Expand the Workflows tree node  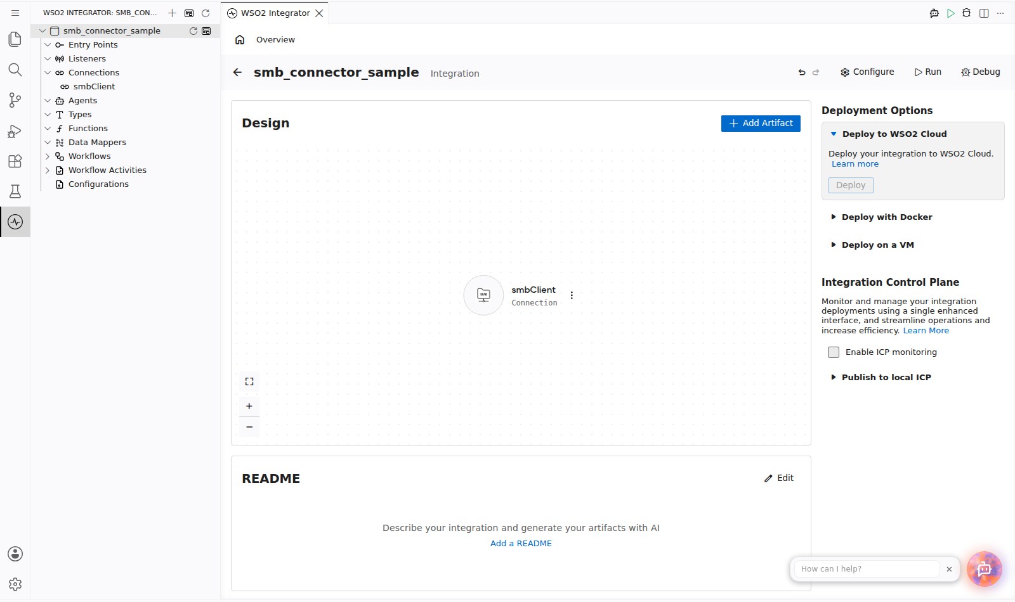pos(48,156)
